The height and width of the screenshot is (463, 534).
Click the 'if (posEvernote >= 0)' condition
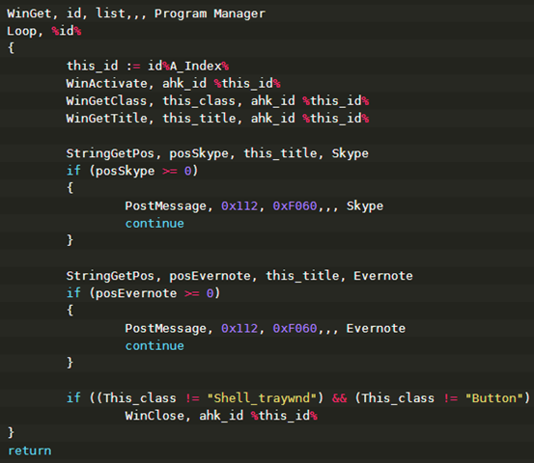pos(143,293)
